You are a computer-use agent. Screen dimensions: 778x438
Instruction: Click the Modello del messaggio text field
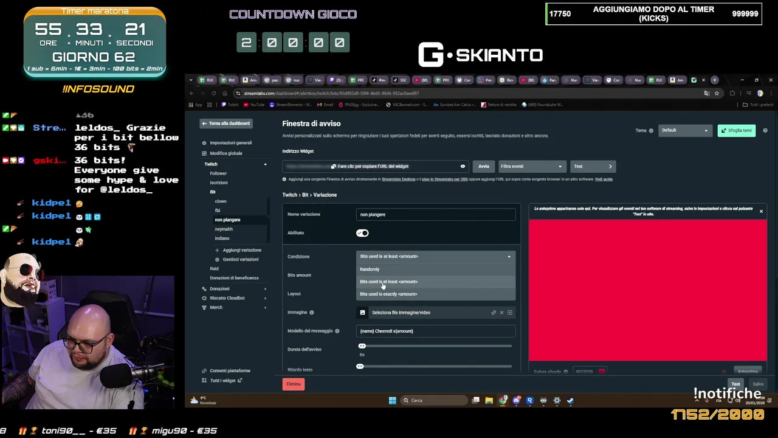436,331
